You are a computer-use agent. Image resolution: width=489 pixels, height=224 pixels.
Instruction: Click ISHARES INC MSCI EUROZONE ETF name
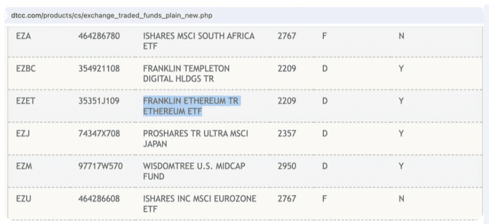pyautogui.click(x=200, y=204)
